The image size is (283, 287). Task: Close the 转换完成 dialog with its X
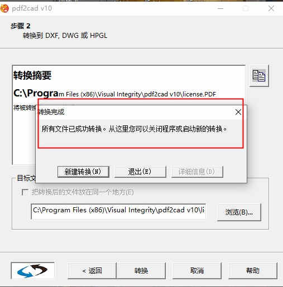(238, 112)
